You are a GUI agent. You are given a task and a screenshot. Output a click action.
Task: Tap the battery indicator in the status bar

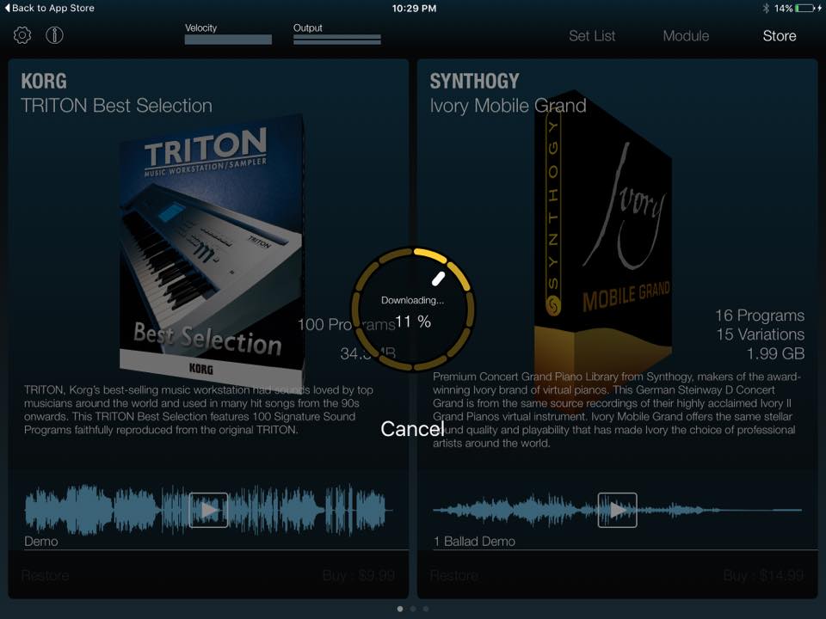[x=802, y=8]
